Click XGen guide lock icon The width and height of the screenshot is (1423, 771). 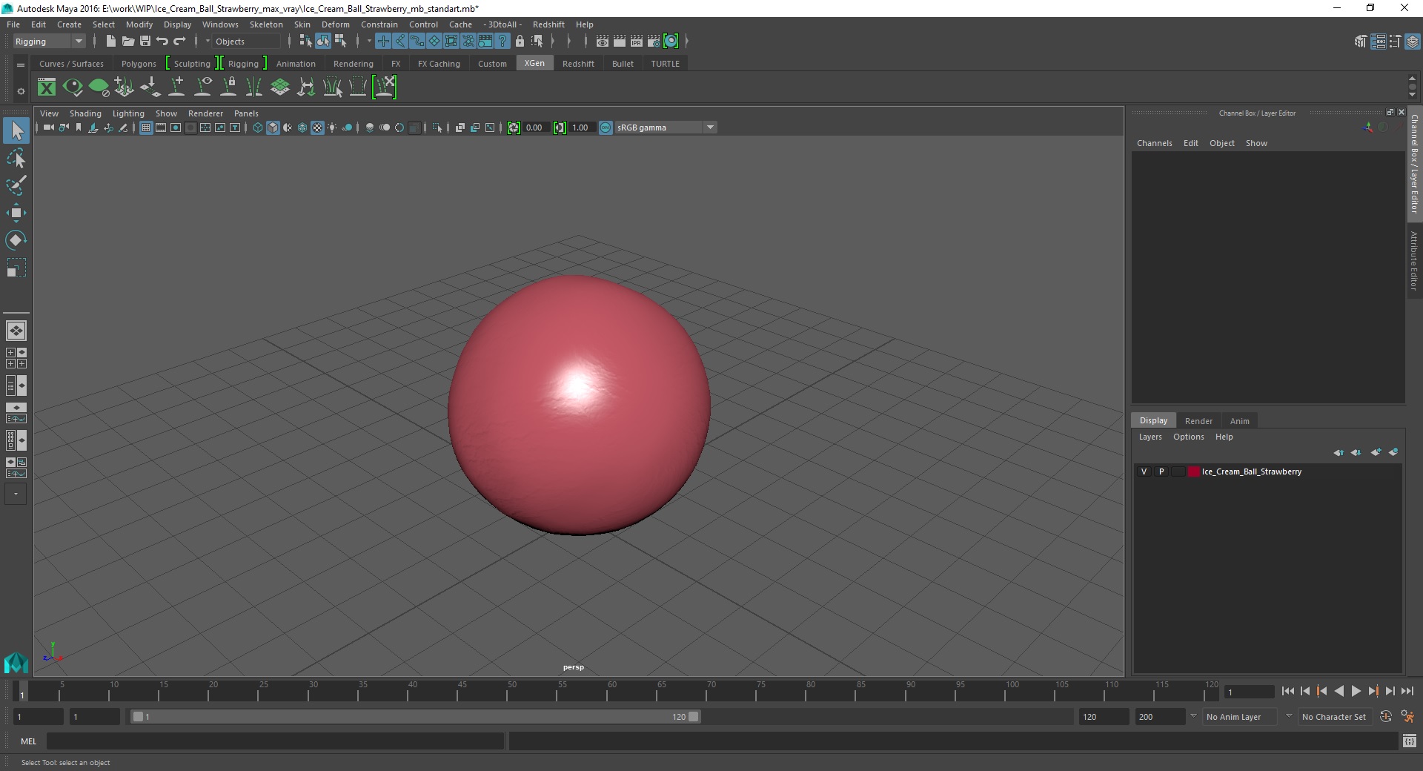[229, 87]
